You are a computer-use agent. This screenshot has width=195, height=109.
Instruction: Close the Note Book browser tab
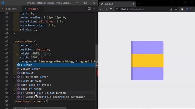click(x=133, y=4)
